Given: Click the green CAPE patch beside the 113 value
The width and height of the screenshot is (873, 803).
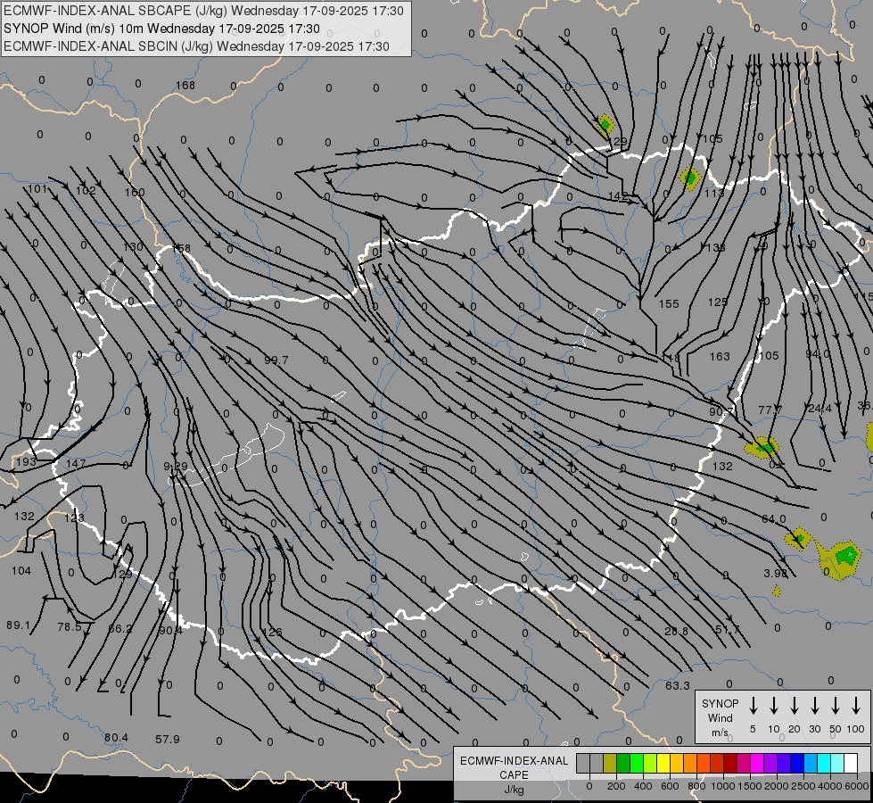Looking at the screenshot, I should [x=690, y=178].
